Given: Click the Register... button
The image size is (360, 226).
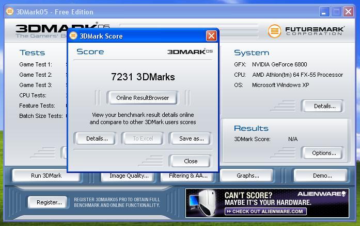Looking at the screenshot, I should click(x=48, y=202).
